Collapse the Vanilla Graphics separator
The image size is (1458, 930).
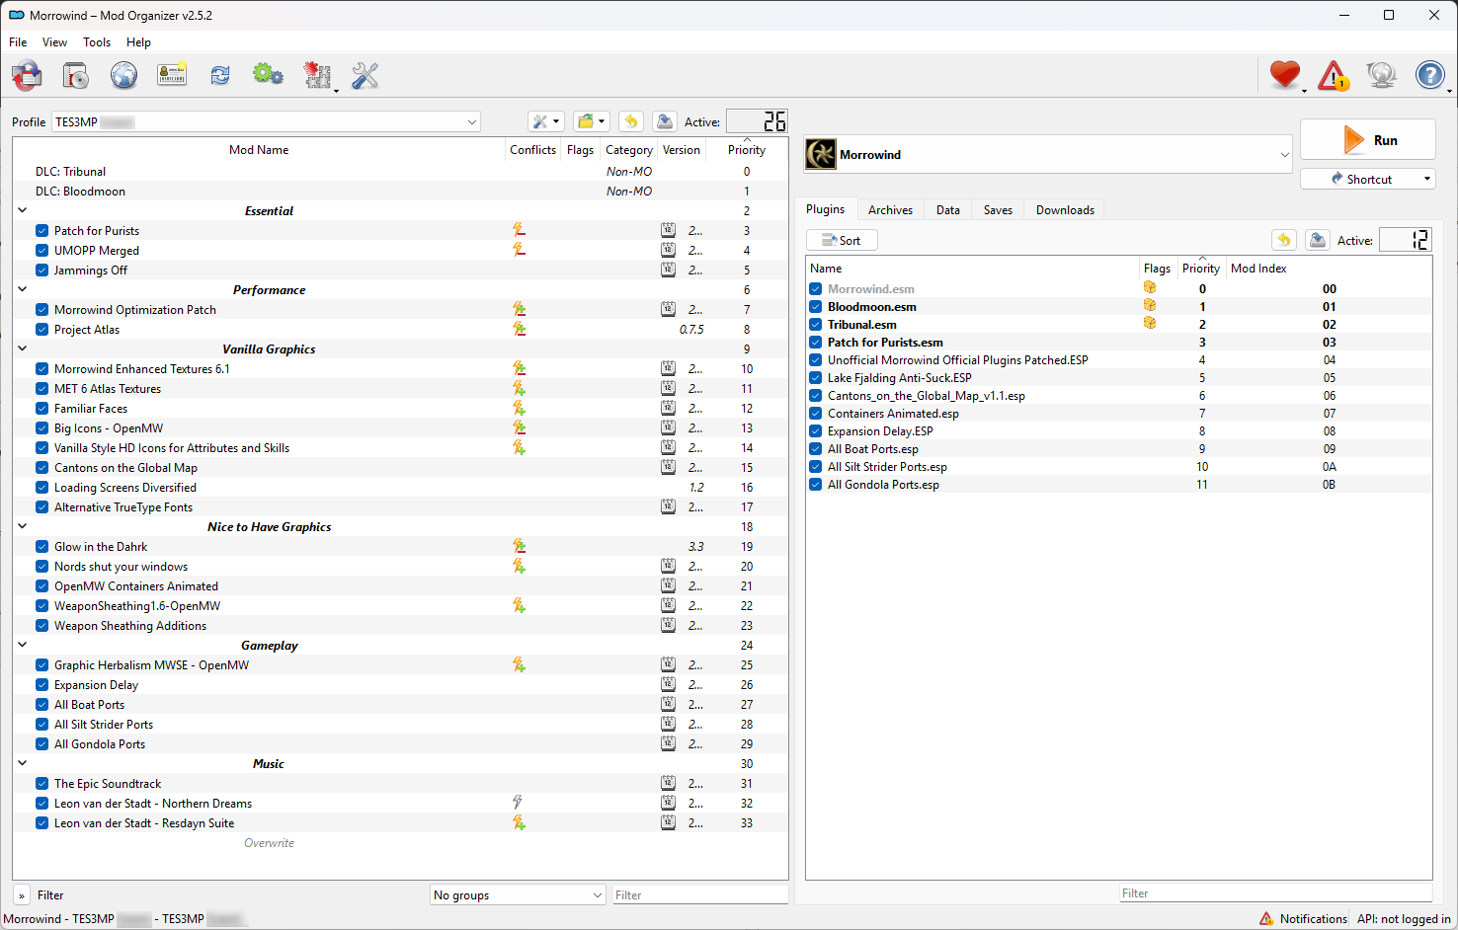tap(23, 349)
